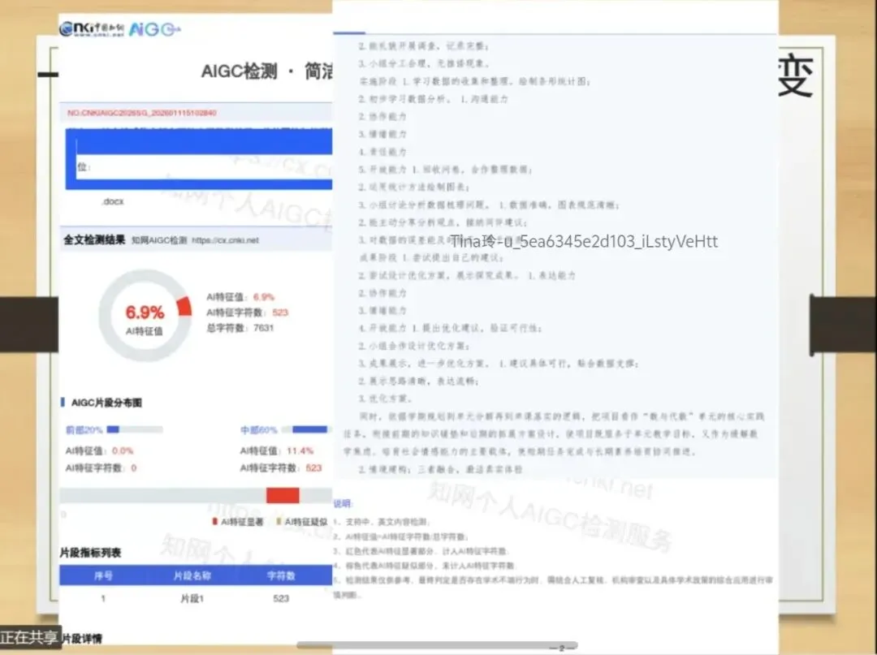Image resolution: width=877 pixels, height=655 pixels.
Task: Select the AIGC片段分布图 section heading
Action: 106,403
